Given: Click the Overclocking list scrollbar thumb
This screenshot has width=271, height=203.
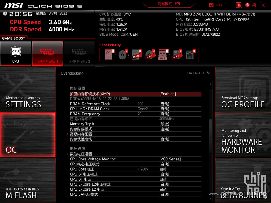Looking at the screenshot, I should click(x=210, y=136).
